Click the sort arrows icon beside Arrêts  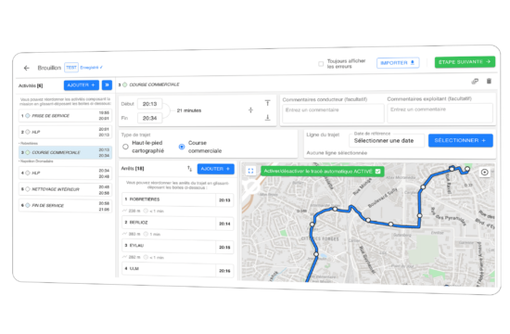(x=189, y=169)
